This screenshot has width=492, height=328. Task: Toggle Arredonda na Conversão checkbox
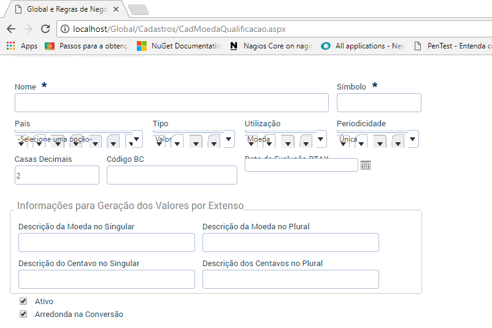[23, 314]
